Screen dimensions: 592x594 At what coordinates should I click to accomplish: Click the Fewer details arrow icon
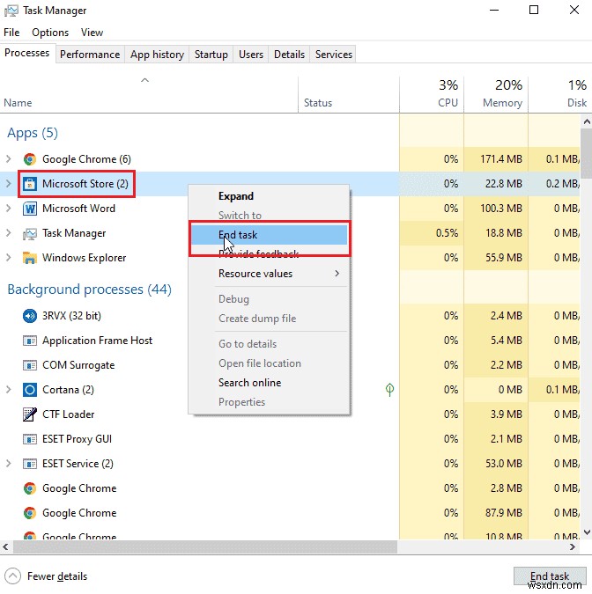(13, 576)
